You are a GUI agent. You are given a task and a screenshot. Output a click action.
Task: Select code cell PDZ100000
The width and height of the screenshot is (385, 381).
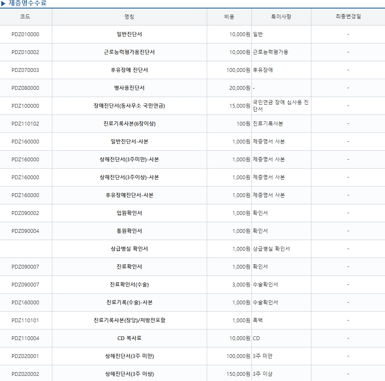[25, 106]
